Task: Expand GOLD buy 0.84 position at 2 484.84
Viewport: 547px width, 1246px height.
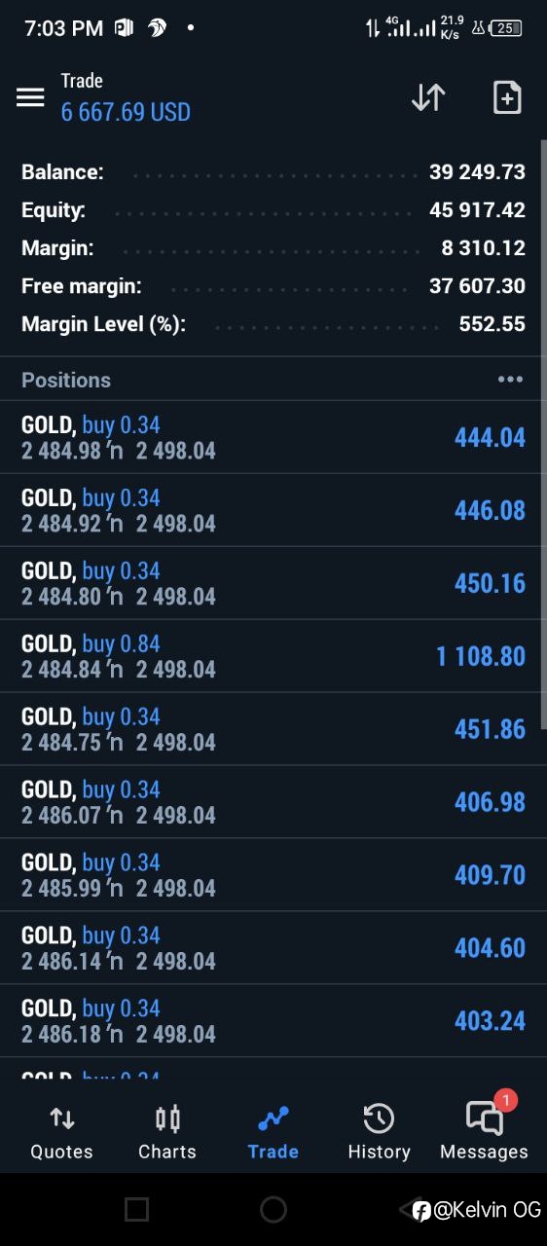Action: point(273,656)
